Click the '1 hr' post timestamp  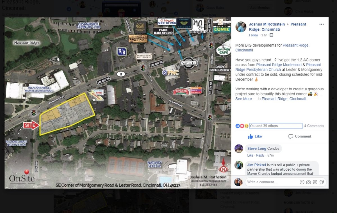[264, 35]
